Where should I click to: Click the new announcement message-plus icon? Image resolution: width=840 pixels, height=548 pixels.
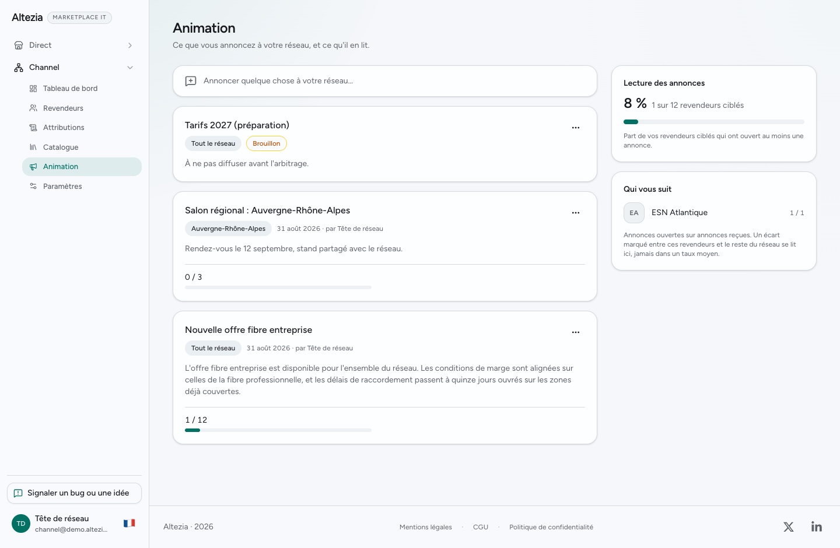[191, 81]
